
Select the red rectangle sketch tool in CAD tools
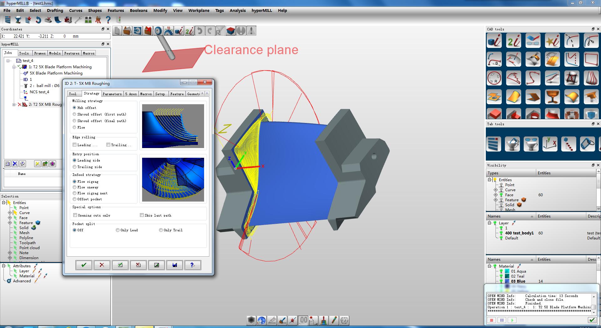click(x=591, y=59)
